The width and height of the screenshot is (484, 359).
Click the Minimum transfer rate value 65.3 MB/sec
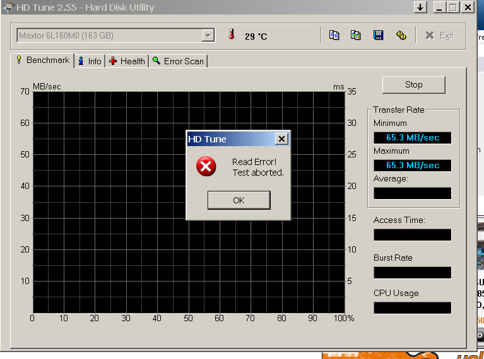[x=413, y=138]
